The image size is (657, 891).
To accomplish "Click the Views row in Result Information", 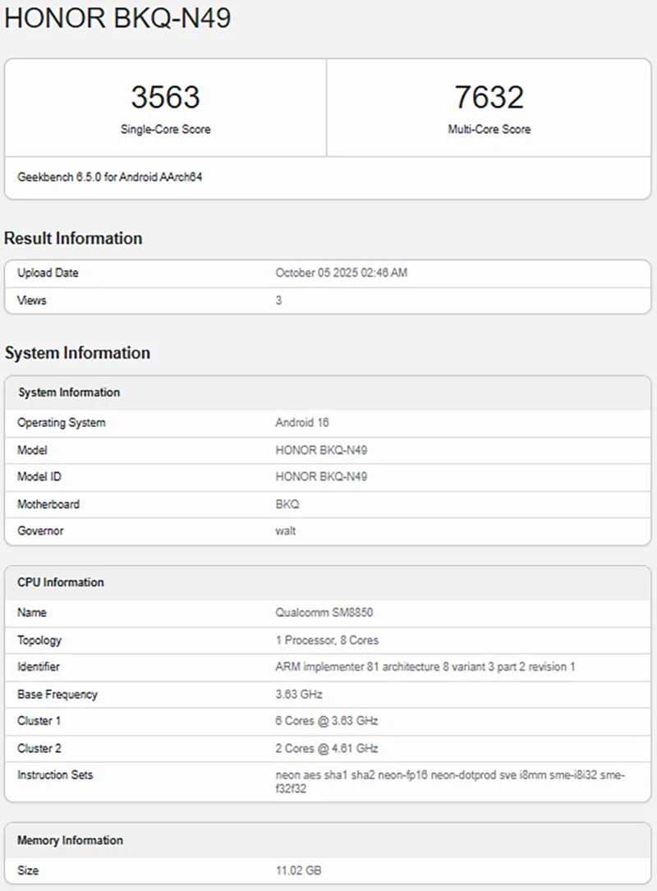I will (32, 301).
